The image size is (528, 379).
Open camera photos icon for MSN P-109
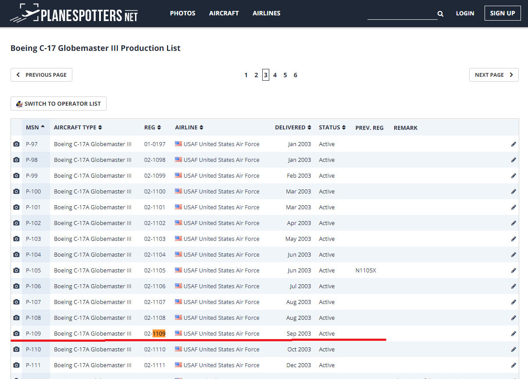16,333
